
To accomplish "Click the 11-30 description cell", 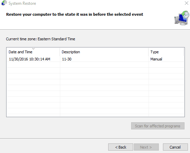I will (x=67, y=59).
